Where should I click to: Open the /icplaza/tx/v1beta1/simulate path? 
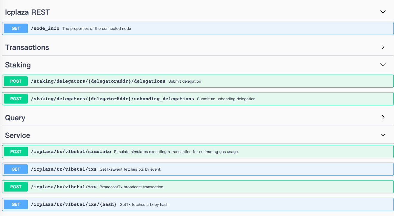point(71,152)
